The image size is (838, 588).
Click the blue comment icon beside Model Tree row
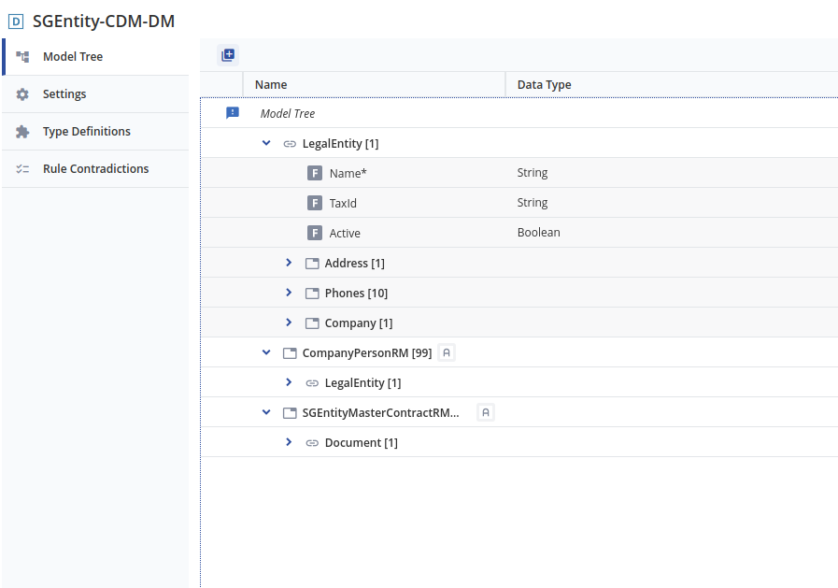pyautogui.click(x=233, y=113)
